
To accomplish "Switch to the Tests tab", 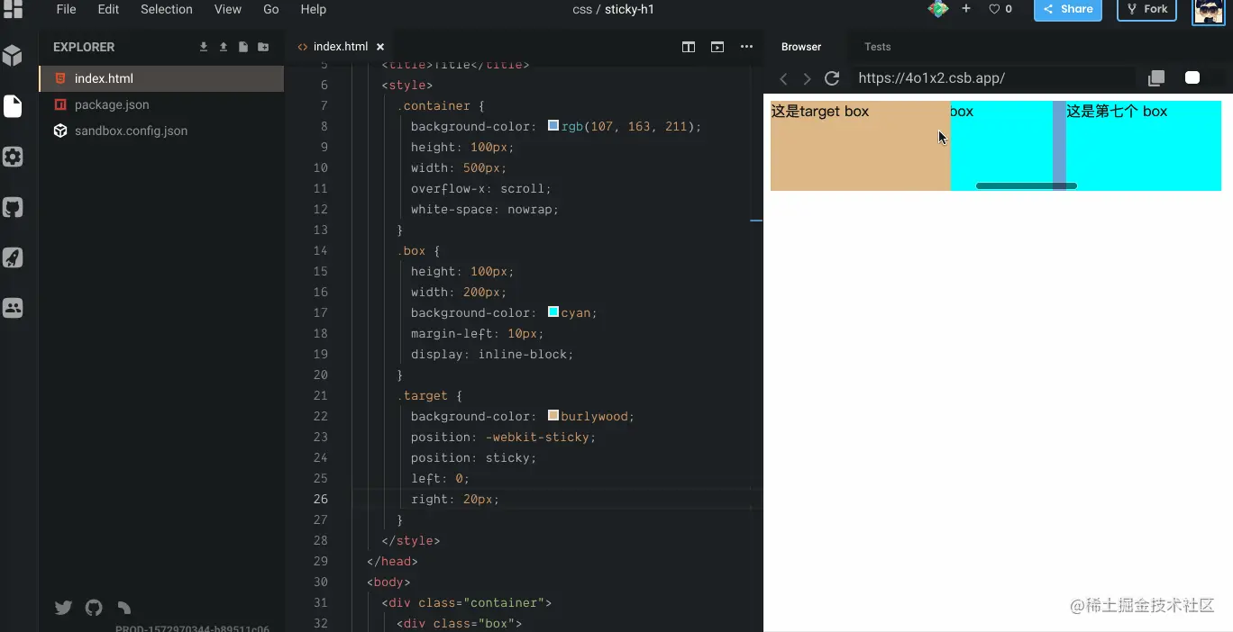I will pyautogui.click(x=877, y=47).
